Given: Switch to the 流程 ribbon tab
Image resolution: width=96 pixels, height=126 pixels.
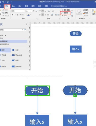Looking at the screenshot, I should pos(33,6).
